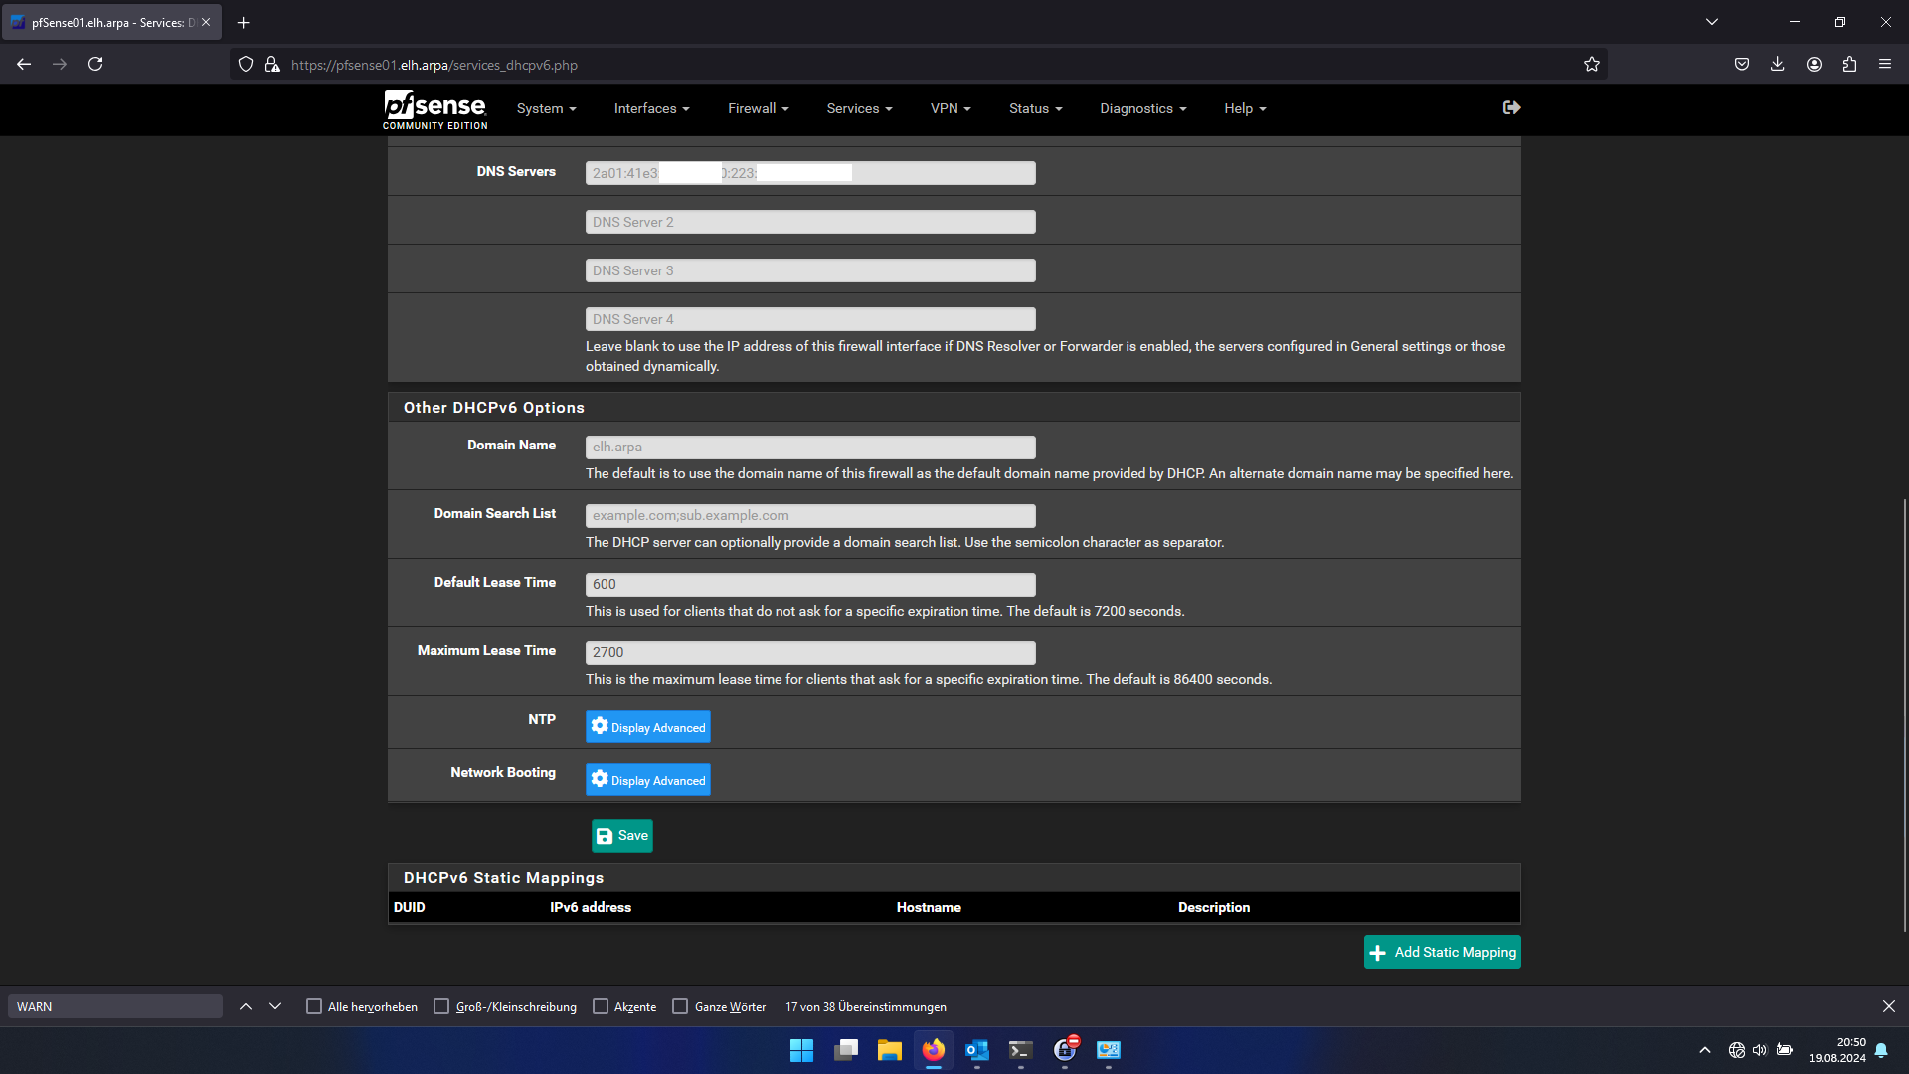Click the Description column header
The height and width of the screenshot is (1074, 1909).
click(1214, 907)
